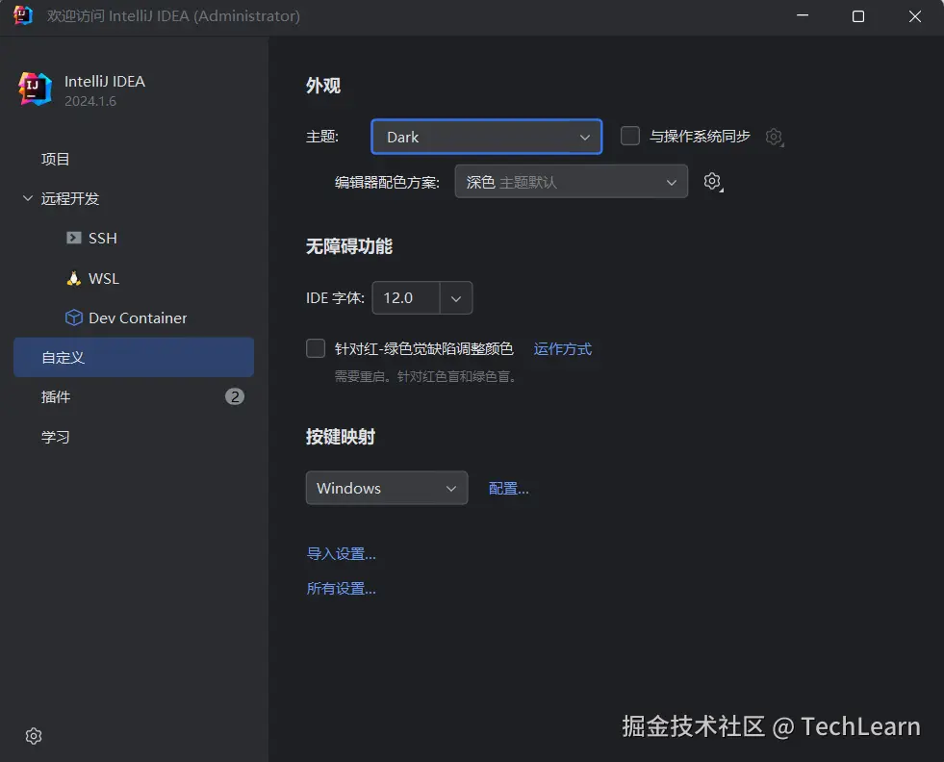Collapse the 远程开发 tree section
The image size is (944, 762).
(28, 198)
